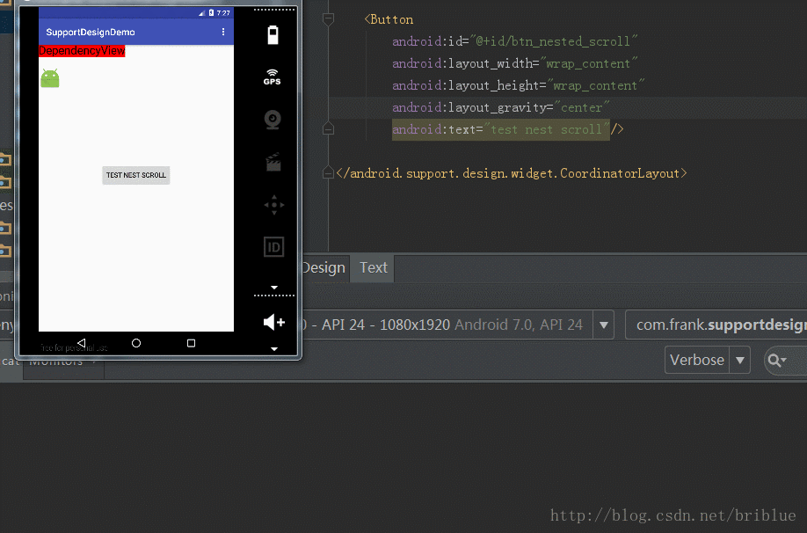The width and height of the screenshot is (807, 533).
Task: Click the logcat search magnifier field
Action: point(785,360)
